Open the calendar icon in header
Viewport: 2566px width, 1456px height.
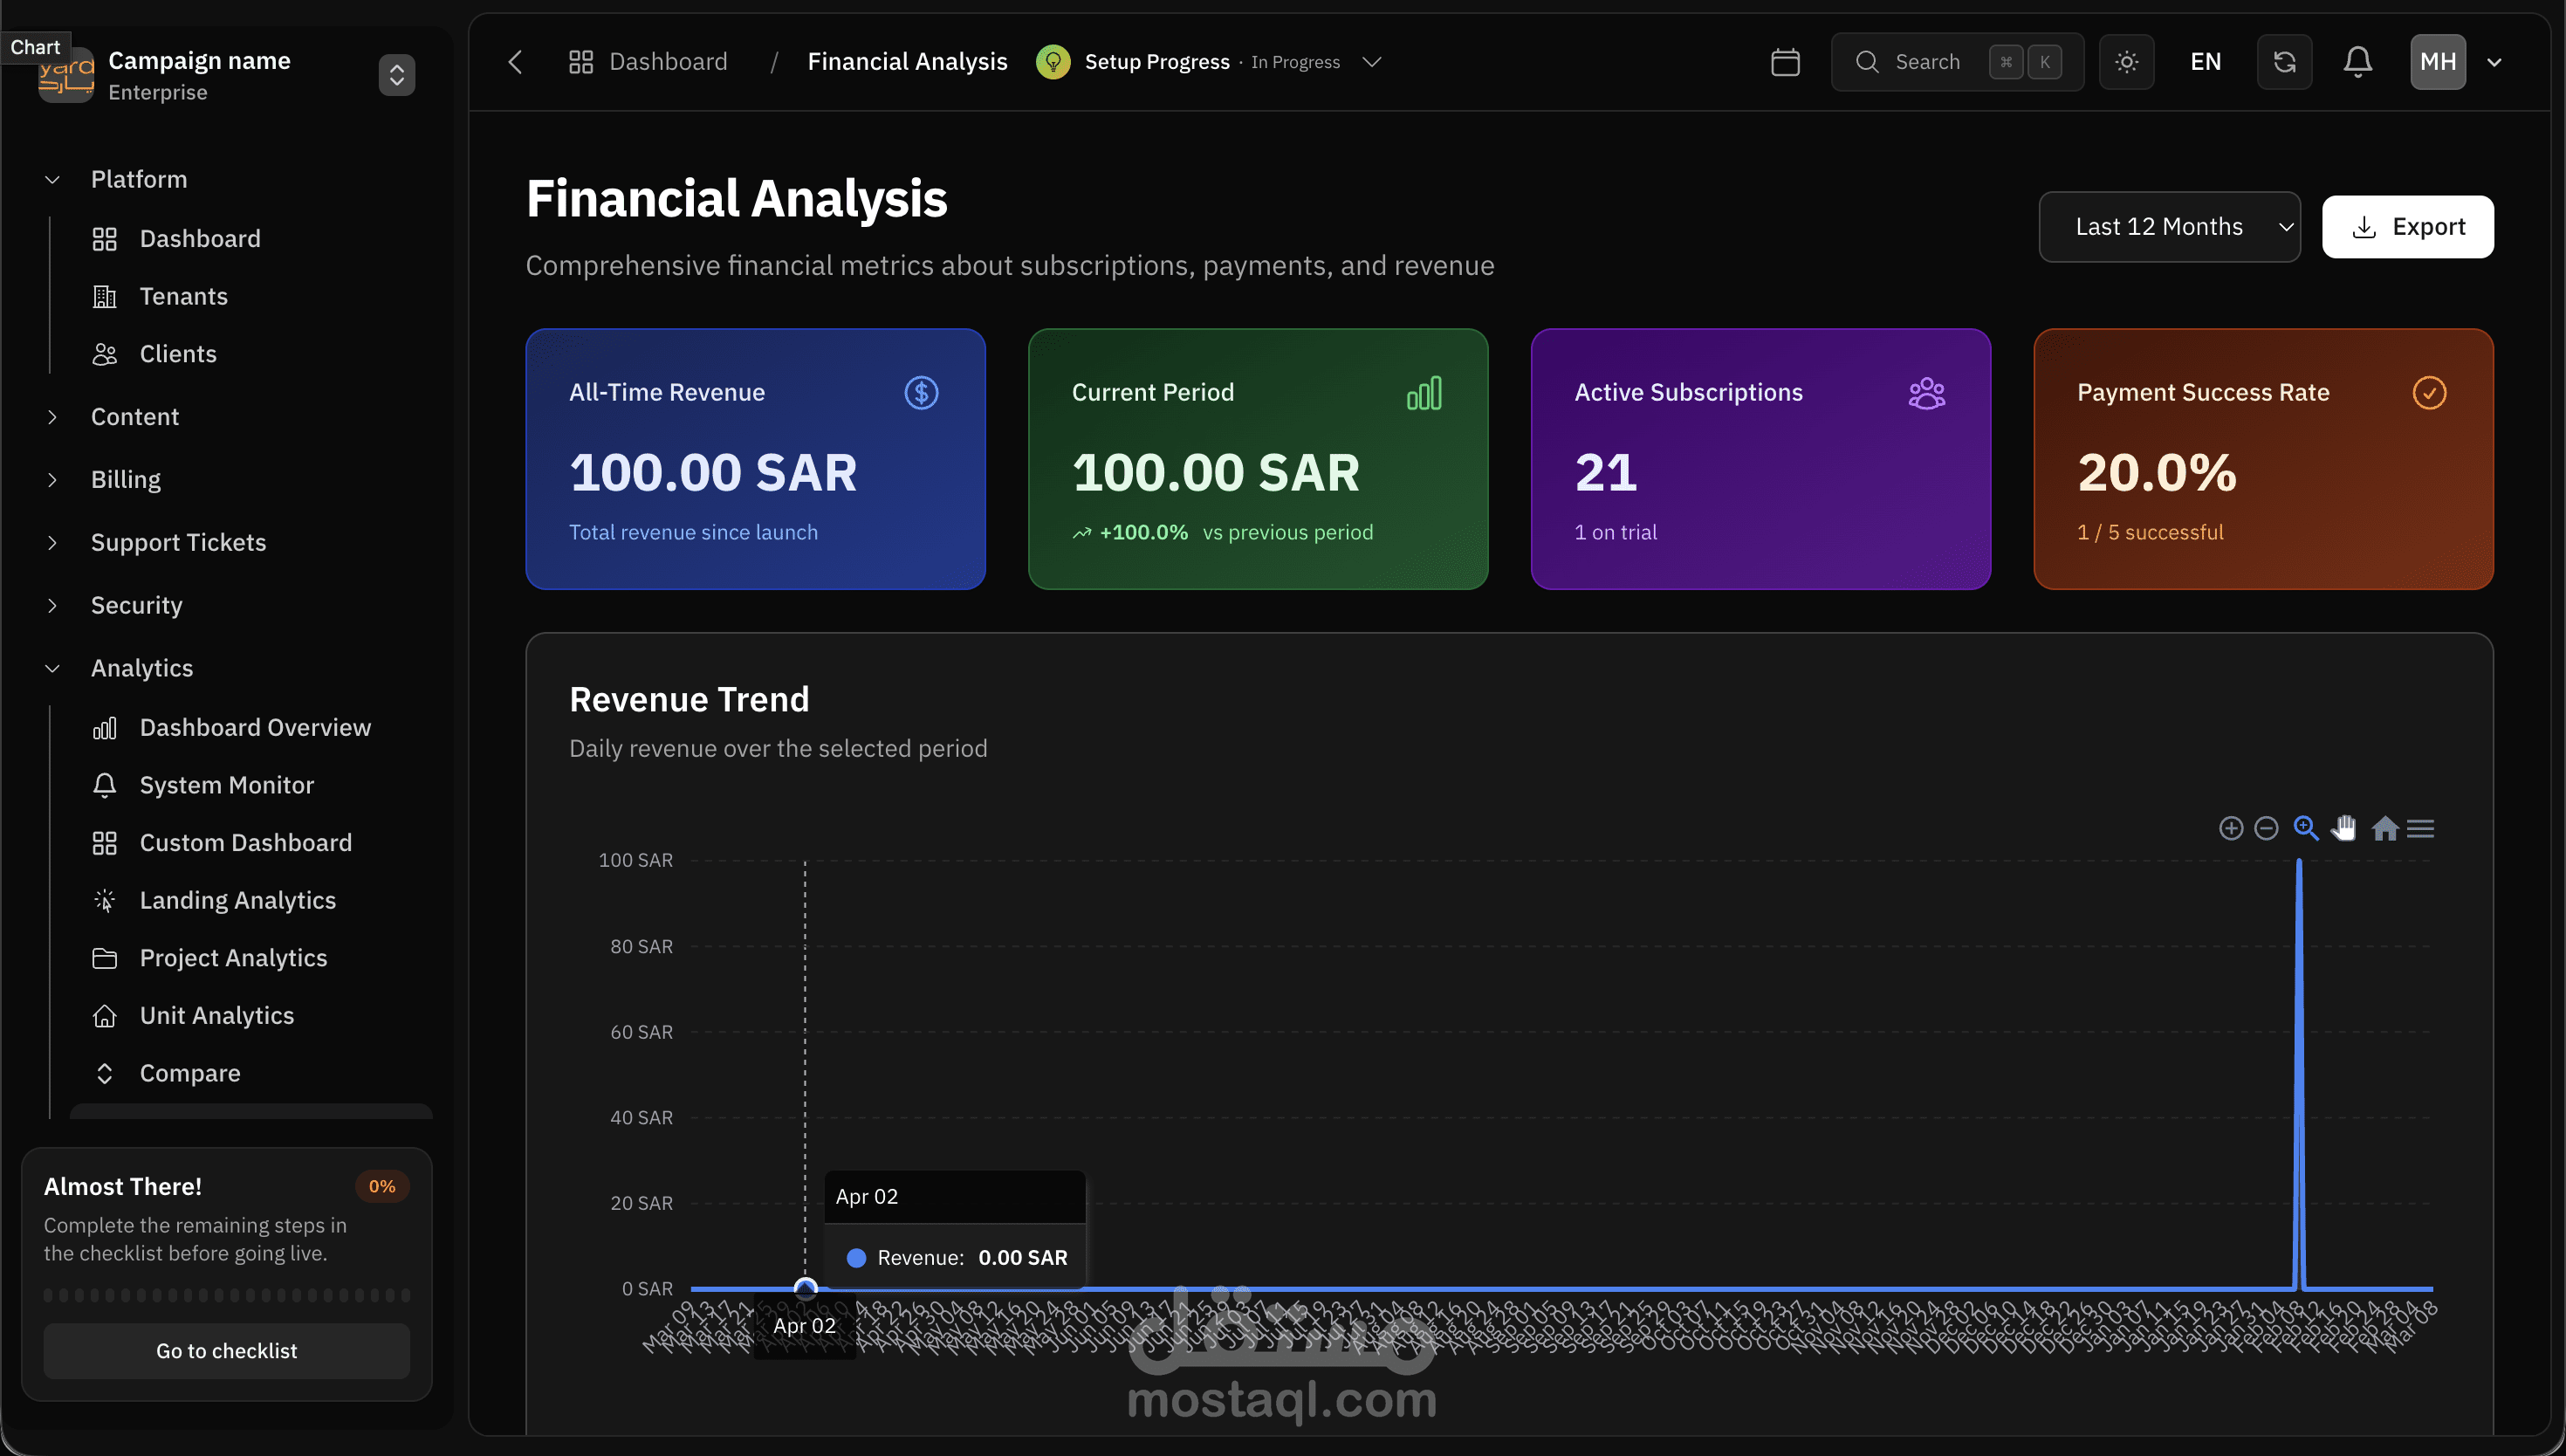(x=1784, y=62)
